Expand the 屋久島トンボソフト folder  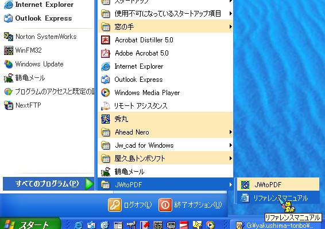(x=165, y=159)
